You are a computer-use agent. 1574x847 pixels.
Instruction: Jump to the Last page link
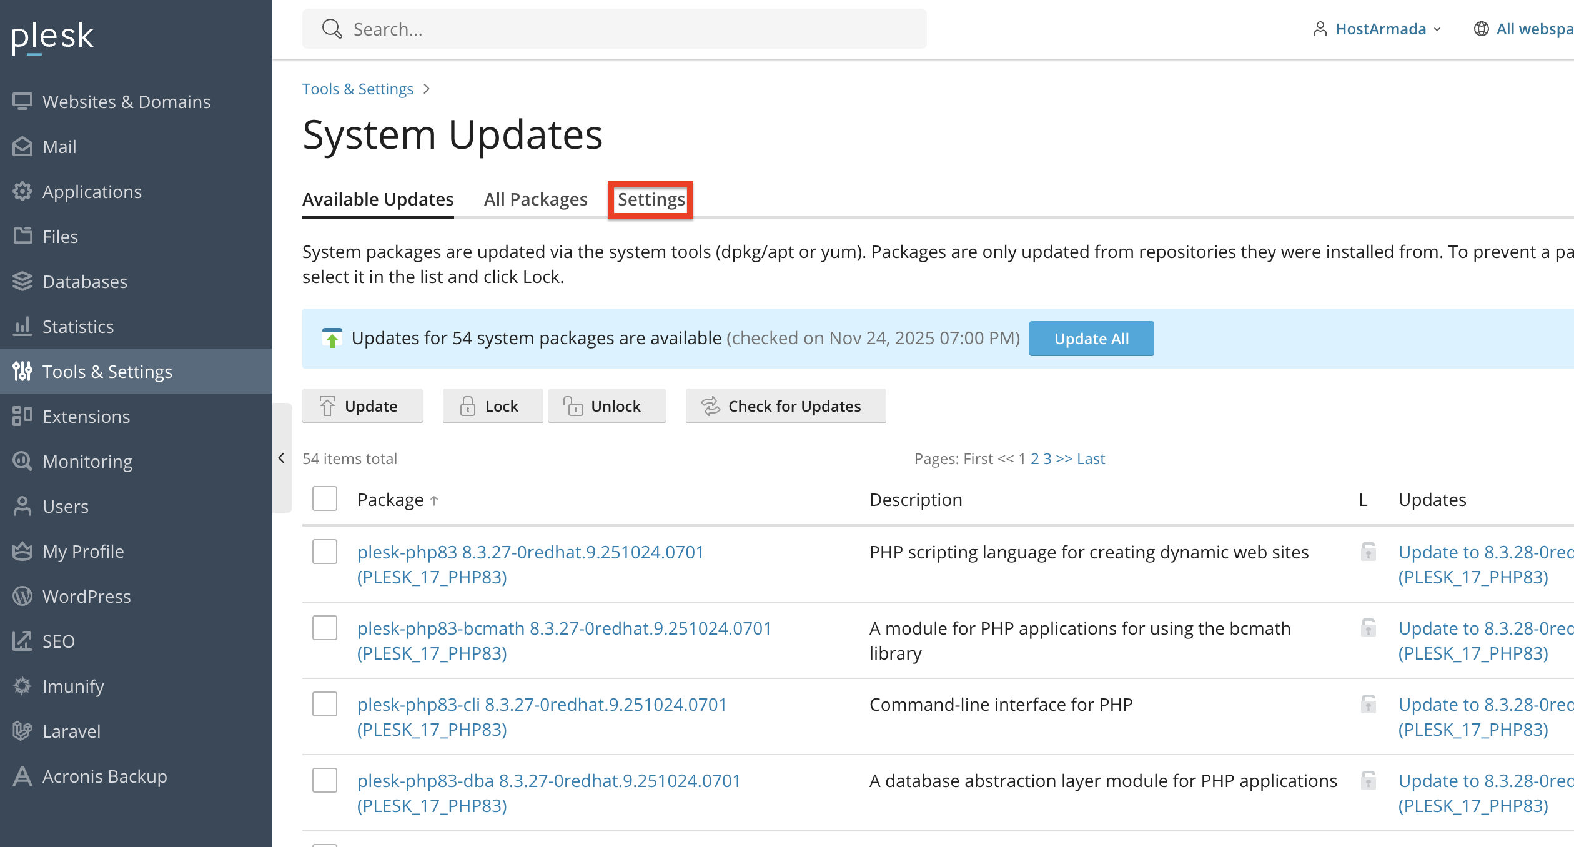tap(1091, 459)
